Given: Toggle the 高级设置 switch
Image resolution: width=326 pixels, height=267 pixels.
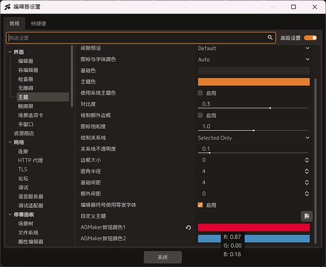Looking at the screenshot, I should click(x=310, y=38).
